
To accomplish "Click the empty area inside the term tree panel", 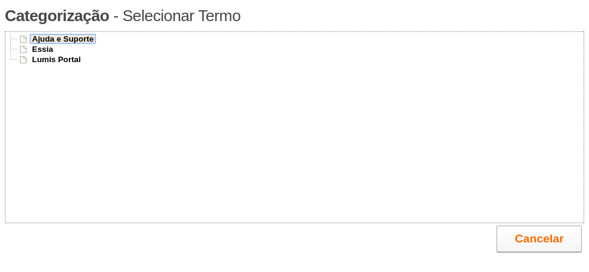I will [295, 142].
